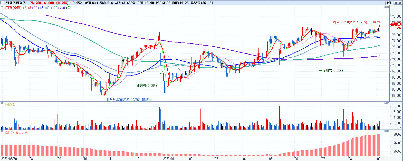This screenshot has height=161, width=403.
Task: Click the 78,000 price axis label
Action: point(397,17)
